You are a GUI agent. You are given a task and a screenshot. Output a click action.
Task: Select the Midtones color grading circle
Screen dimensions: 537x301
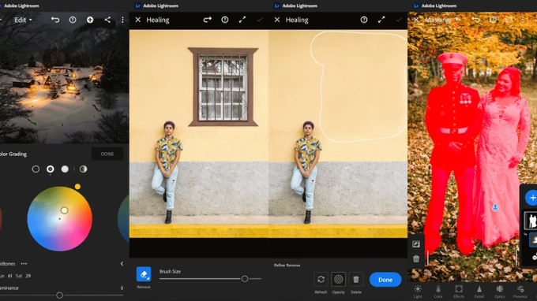click(51, 169)
